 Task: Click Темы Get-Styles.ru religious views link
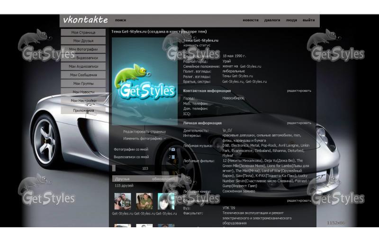coord(238,76)
